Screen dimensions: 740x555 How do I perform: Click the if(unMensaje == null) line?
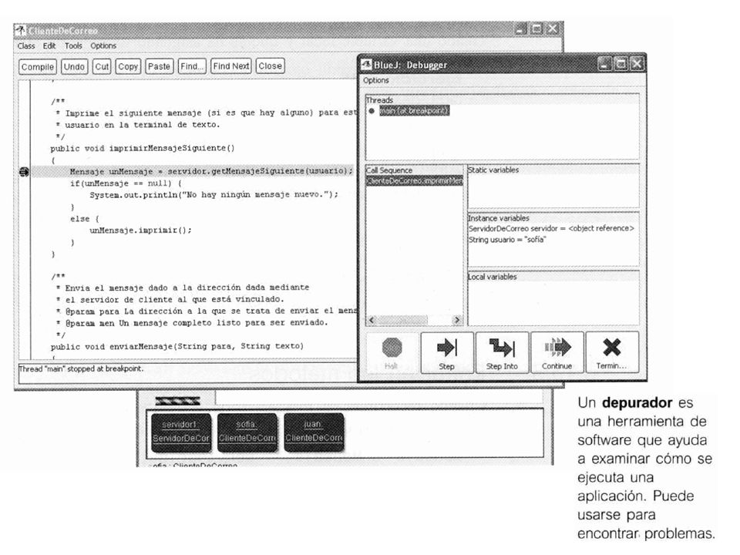(126, 183)
